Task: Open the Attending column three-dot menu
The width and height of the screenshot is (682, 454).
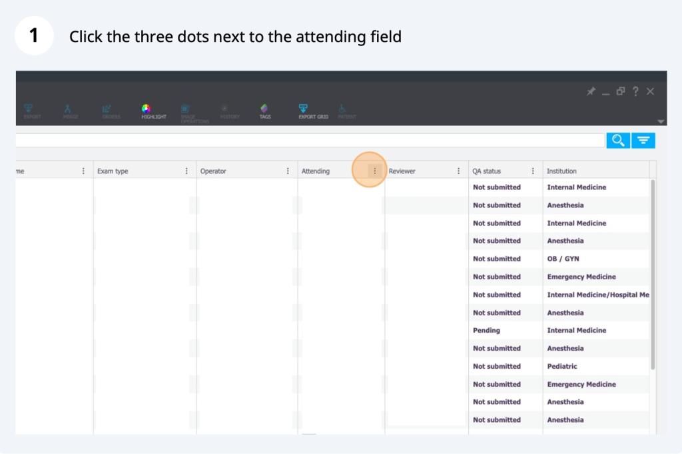Action: (374, 171)
